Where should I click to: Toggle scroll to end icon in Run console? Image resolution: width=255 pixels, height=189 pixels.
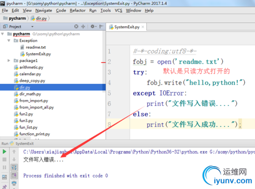(x=14, y=175)
